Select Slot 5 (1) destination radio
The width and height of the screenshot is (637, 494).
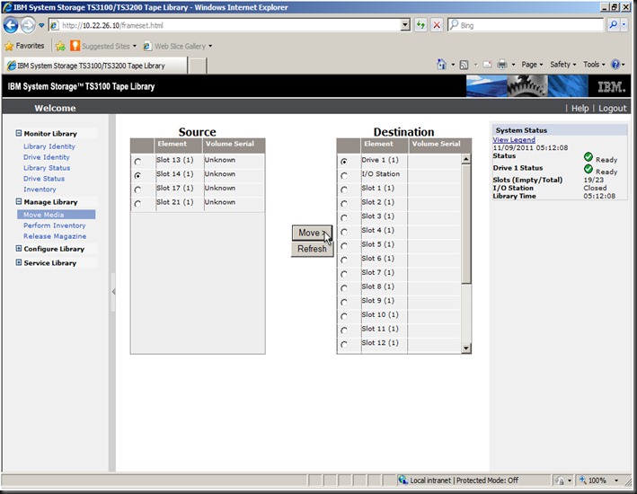344,246
